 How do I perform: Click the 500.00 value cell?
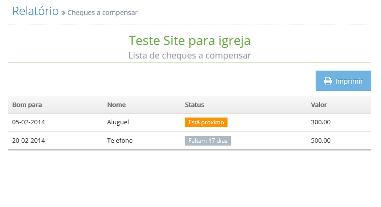(321, 141)
